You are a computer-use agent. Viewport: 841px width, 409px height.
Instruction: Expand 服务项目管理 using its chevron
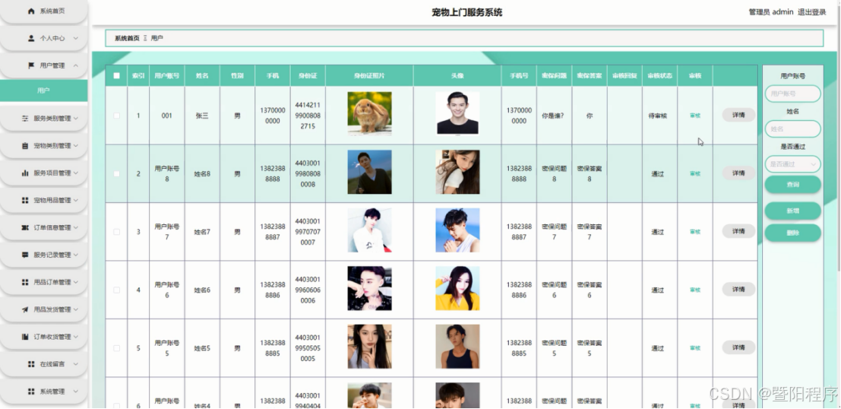pos(76,173)
